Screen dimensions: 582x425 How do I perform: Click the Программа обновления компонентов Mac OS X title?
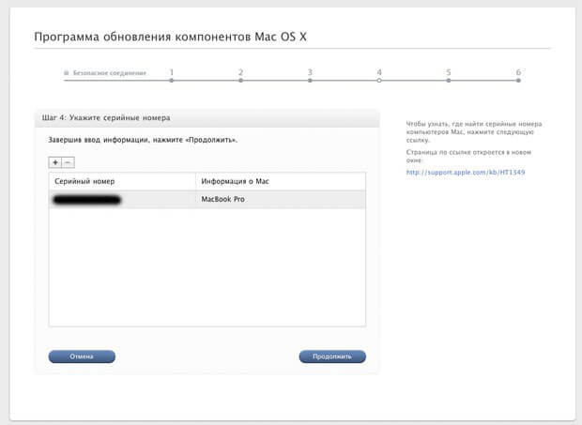[170, 37]
